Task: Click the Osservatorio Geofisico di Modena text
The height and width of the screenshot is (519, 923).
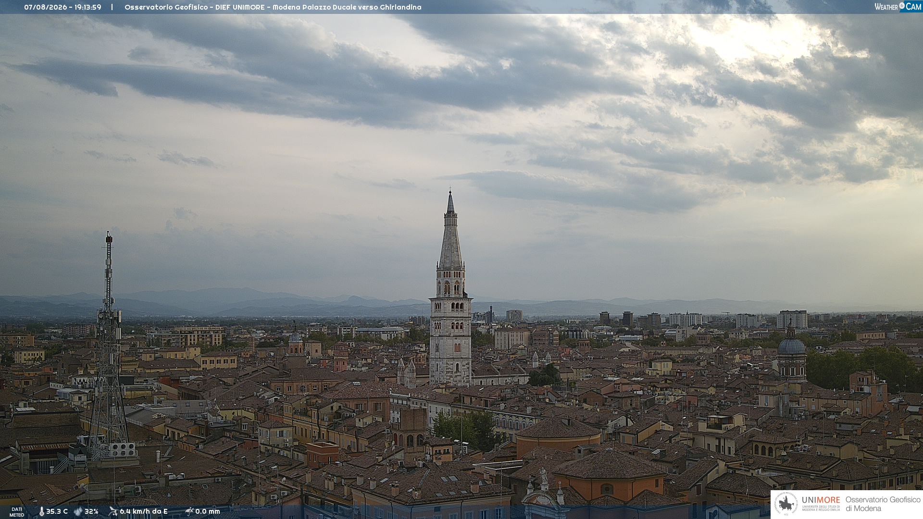Action: click(883, 504)
